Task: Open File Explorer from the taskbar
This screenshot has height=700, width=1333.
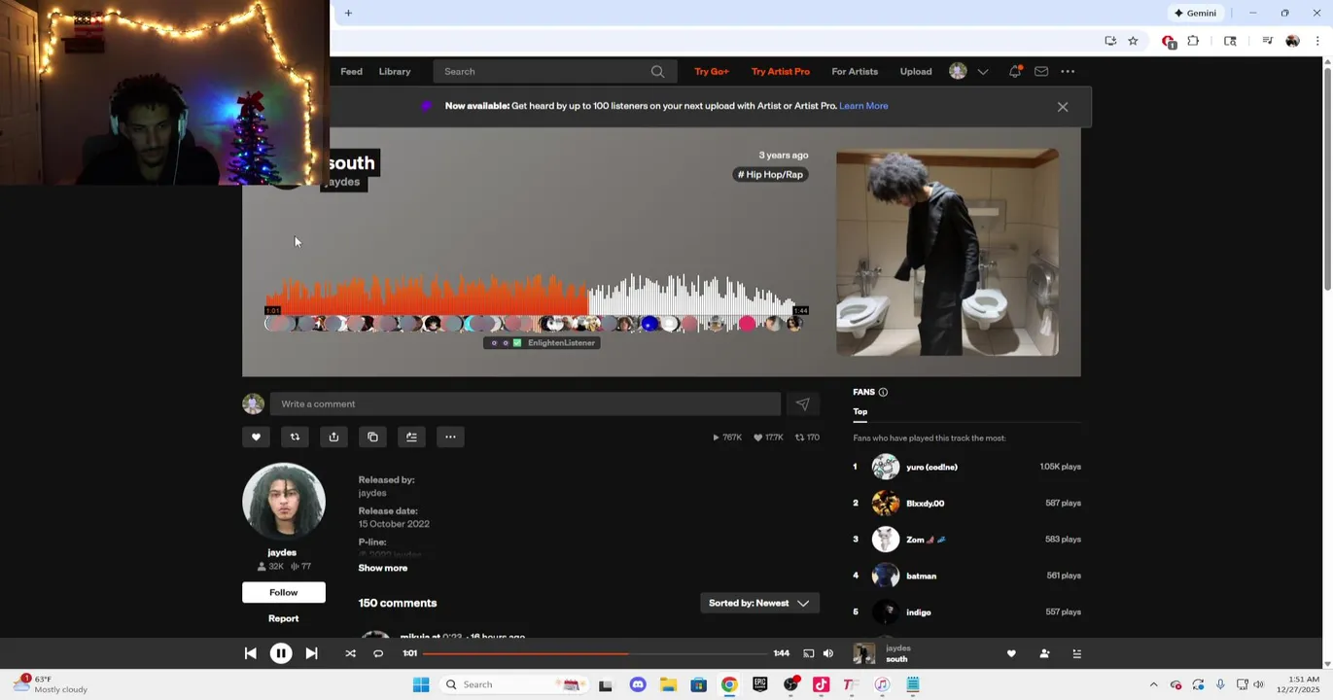Action: 668,684
